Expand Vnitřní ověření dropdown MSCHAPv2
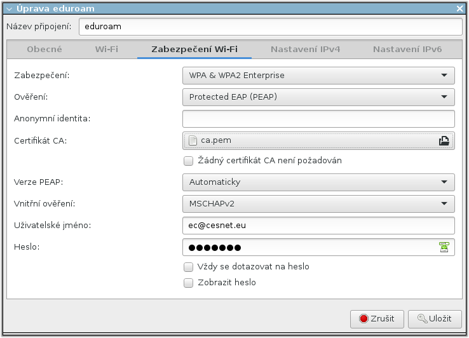 click(x=318, y=204)
